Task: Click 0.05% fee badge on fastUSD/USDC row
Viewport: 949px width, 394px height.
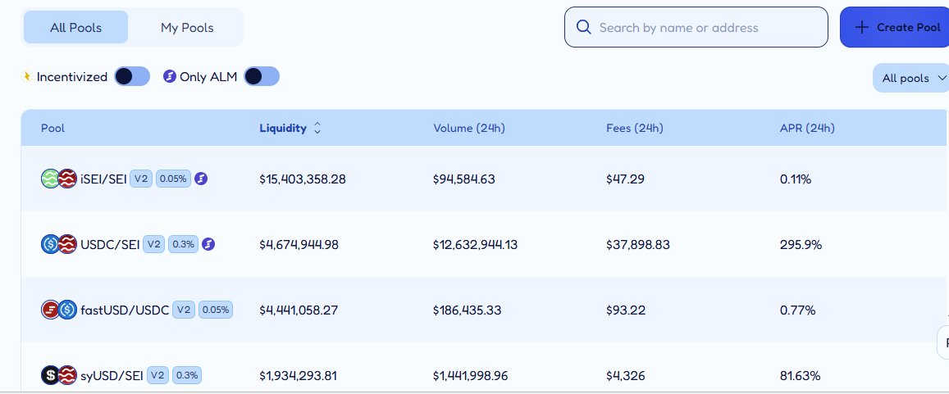Action: pyautogui.click(x=216, y=310)
